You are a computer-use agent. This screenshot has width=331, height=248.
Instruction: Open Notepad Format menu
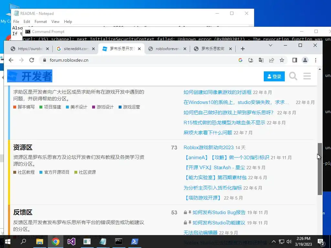pyautogui.click(x=40, y=22)
